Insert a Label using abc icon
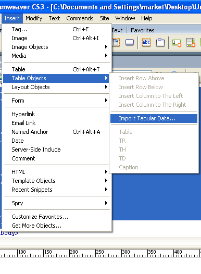The height and width of the screenshot is (274, 201). click(x=146, y=42)
